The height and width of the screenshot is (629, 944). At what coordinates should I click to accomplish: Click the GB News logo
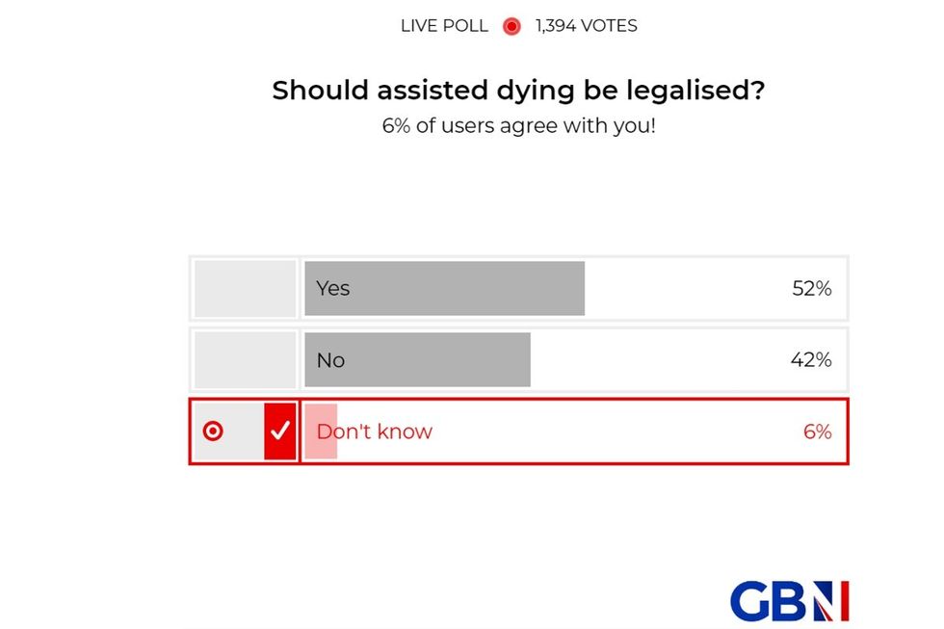[789, 601]
